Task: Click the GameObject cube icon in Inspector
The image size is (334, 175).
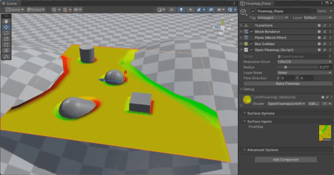Action: [243, 12]
